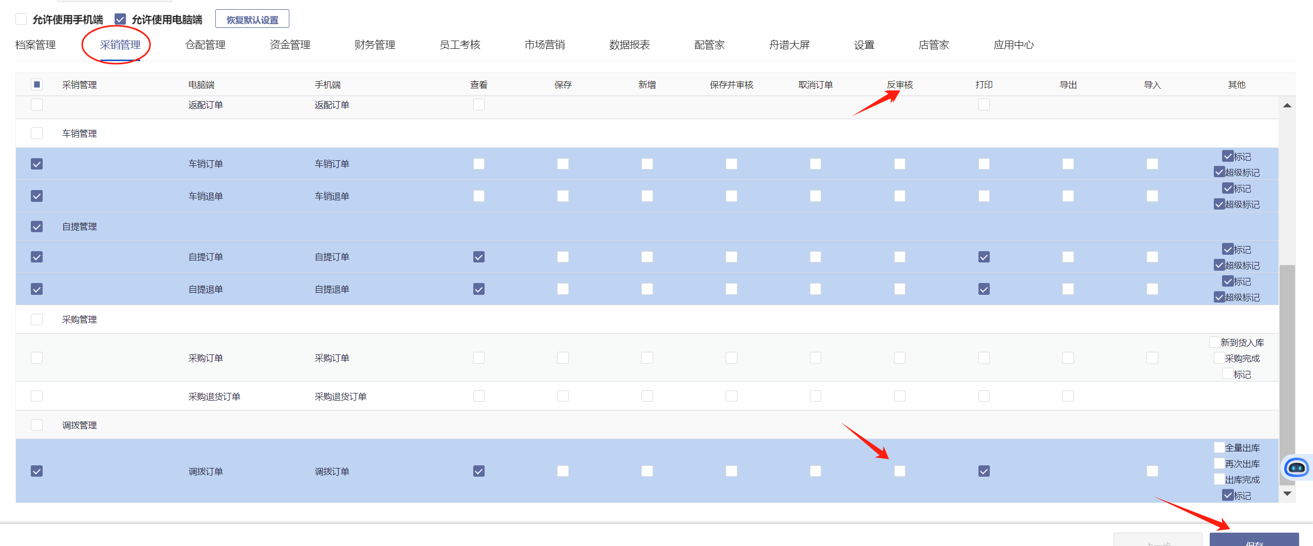
Task: Open the chat assistant robot icon
Action: [1296, 467]
